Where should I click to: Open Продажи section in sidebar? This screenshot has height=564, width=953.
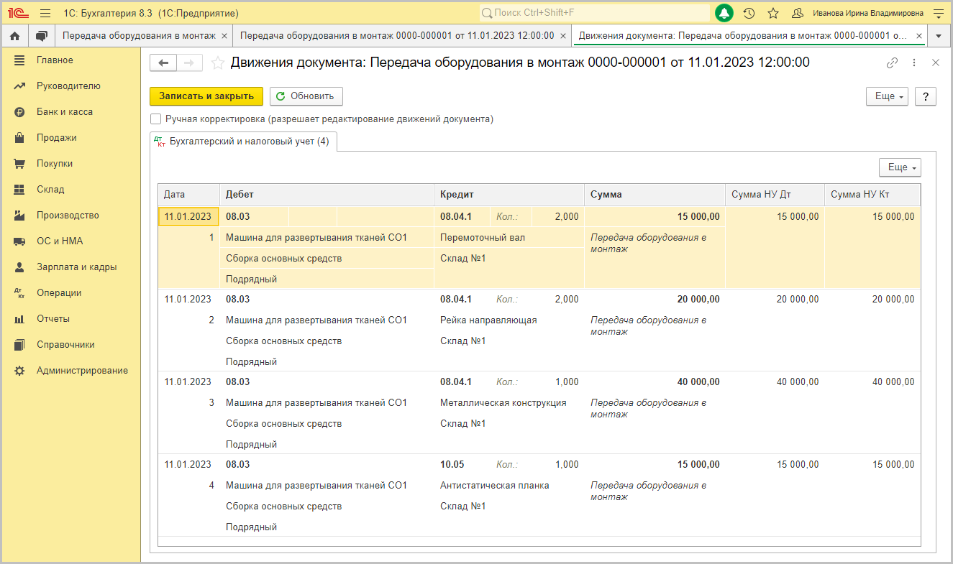(x=70, y=138)
